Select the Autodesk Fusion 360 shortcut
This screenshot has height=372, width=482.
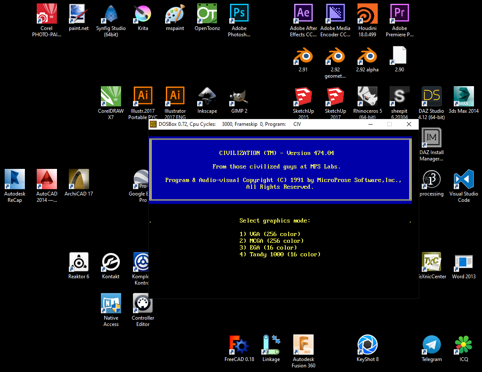(x=303, y=345)
